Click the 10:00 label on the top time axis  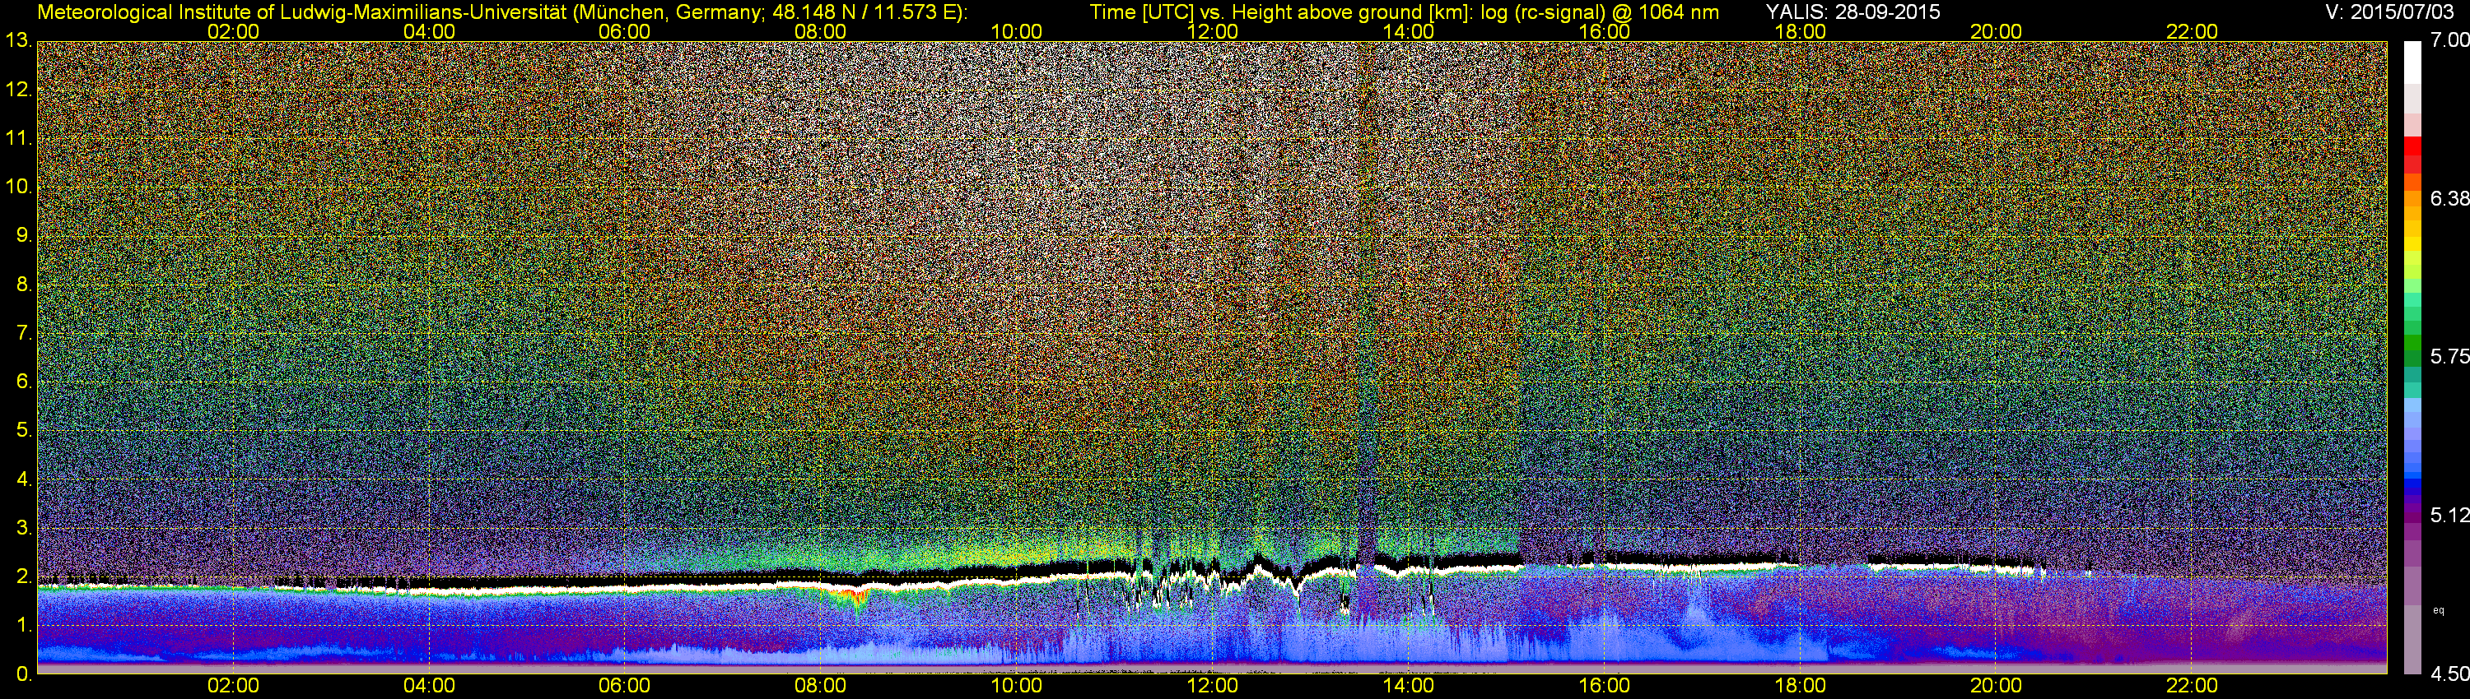click(x=1016, y=31)
